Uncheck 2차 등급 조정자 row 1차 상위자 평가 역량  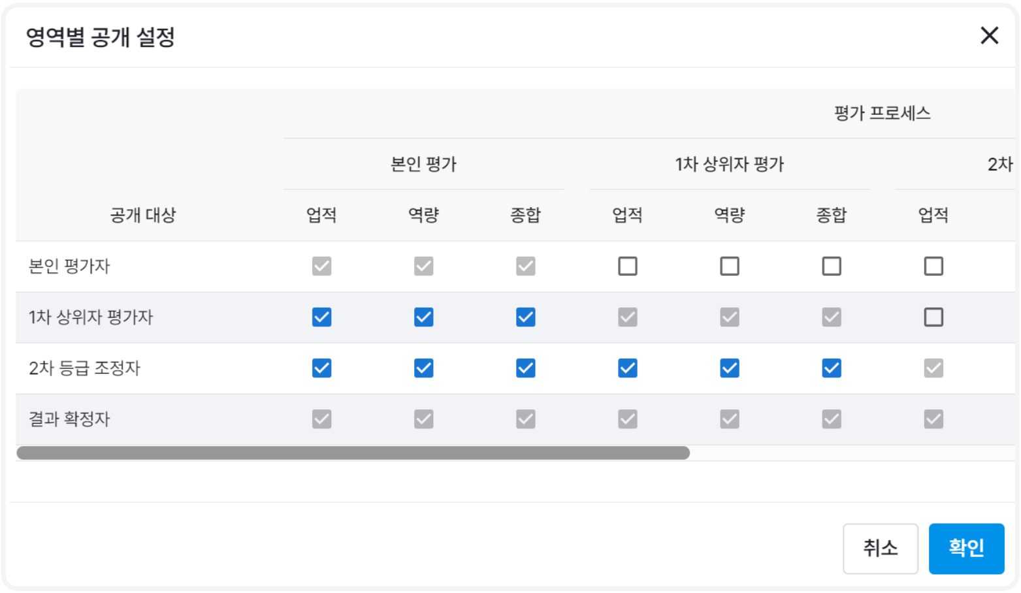point(729,368)
